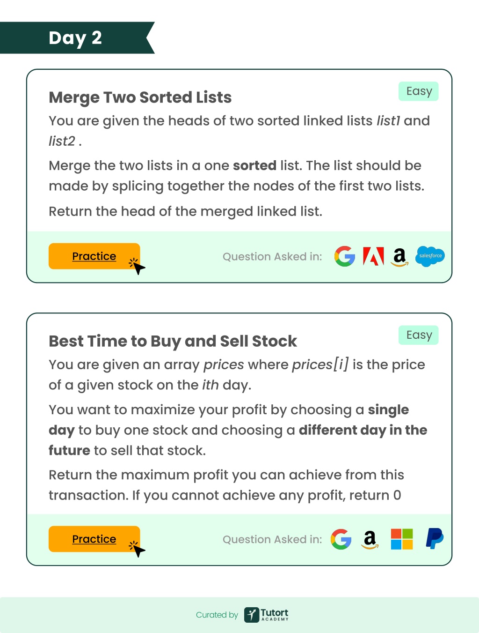Click the Tutort Academy logo in footer
Viewport: 479px width, 633px height.
coord(266,615)
